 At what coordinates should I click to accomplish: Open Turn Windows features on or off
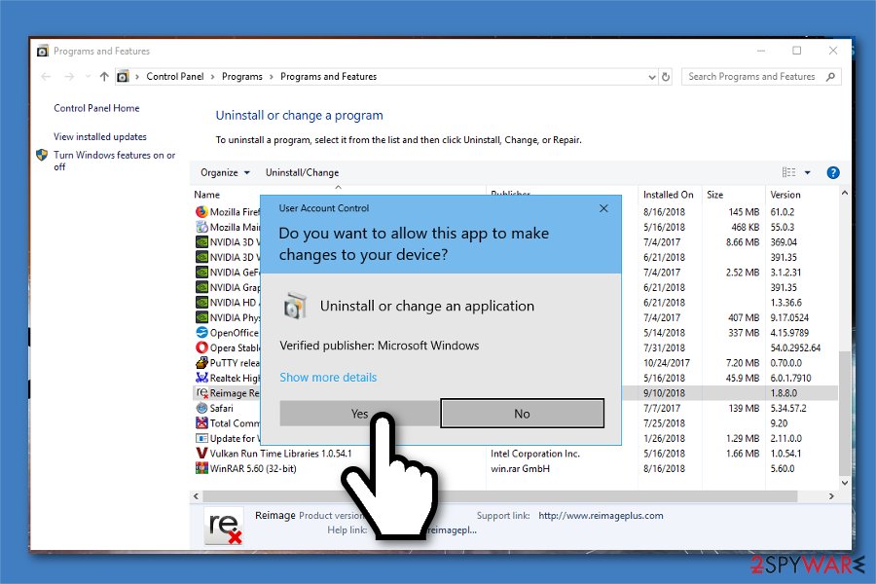[115, 161]
